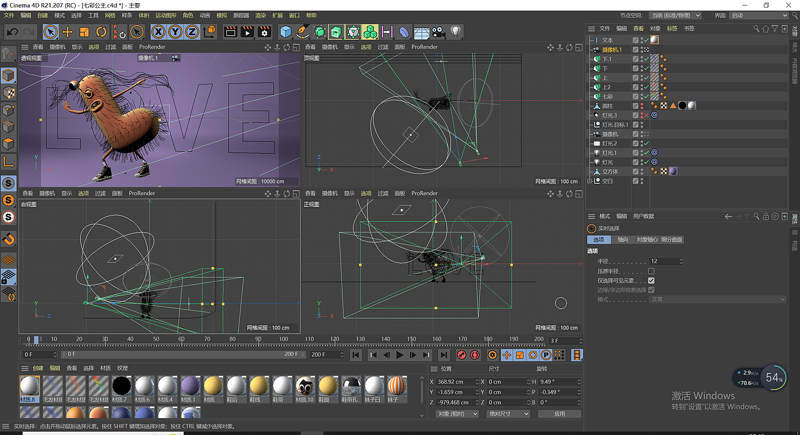
Task: Open the 节点空间 dropdown
Action: tap(675, 15)
